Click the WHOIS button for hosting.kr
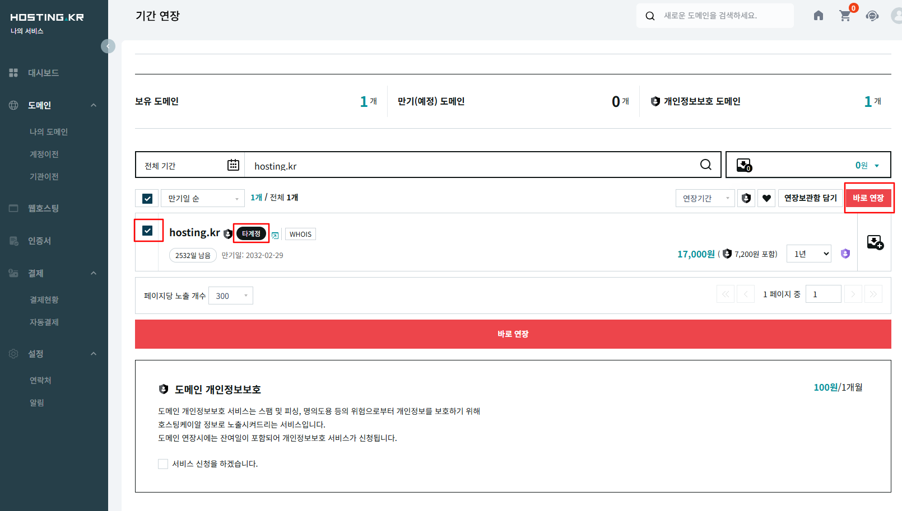 [300, 234]
